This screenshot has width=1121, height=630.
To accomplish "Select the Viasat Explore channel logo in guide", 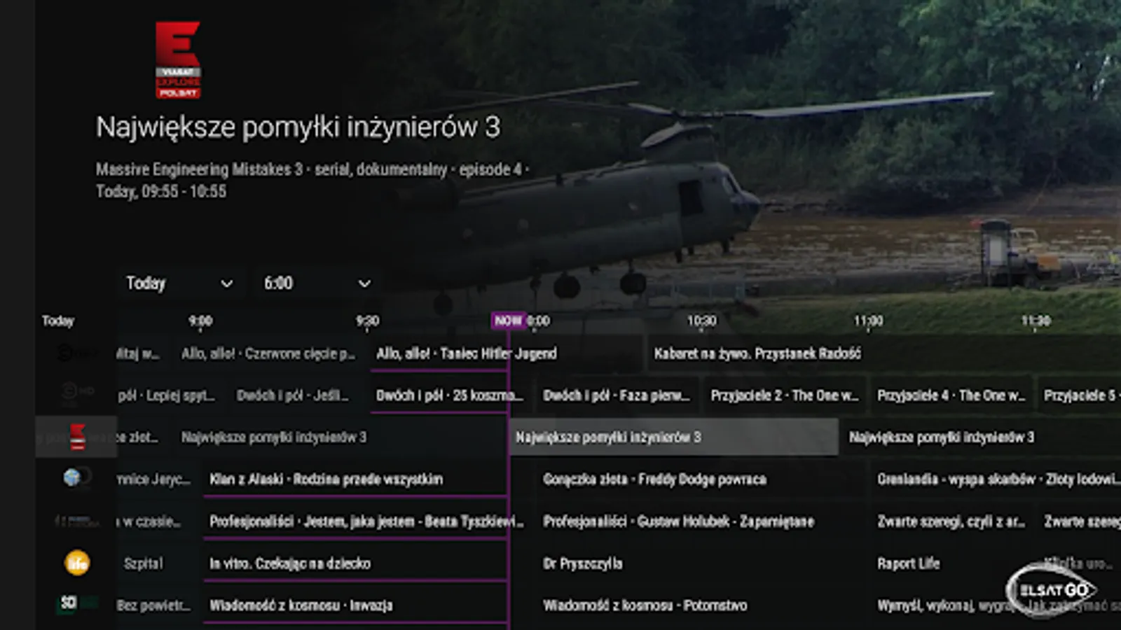I will coord(78,437).
